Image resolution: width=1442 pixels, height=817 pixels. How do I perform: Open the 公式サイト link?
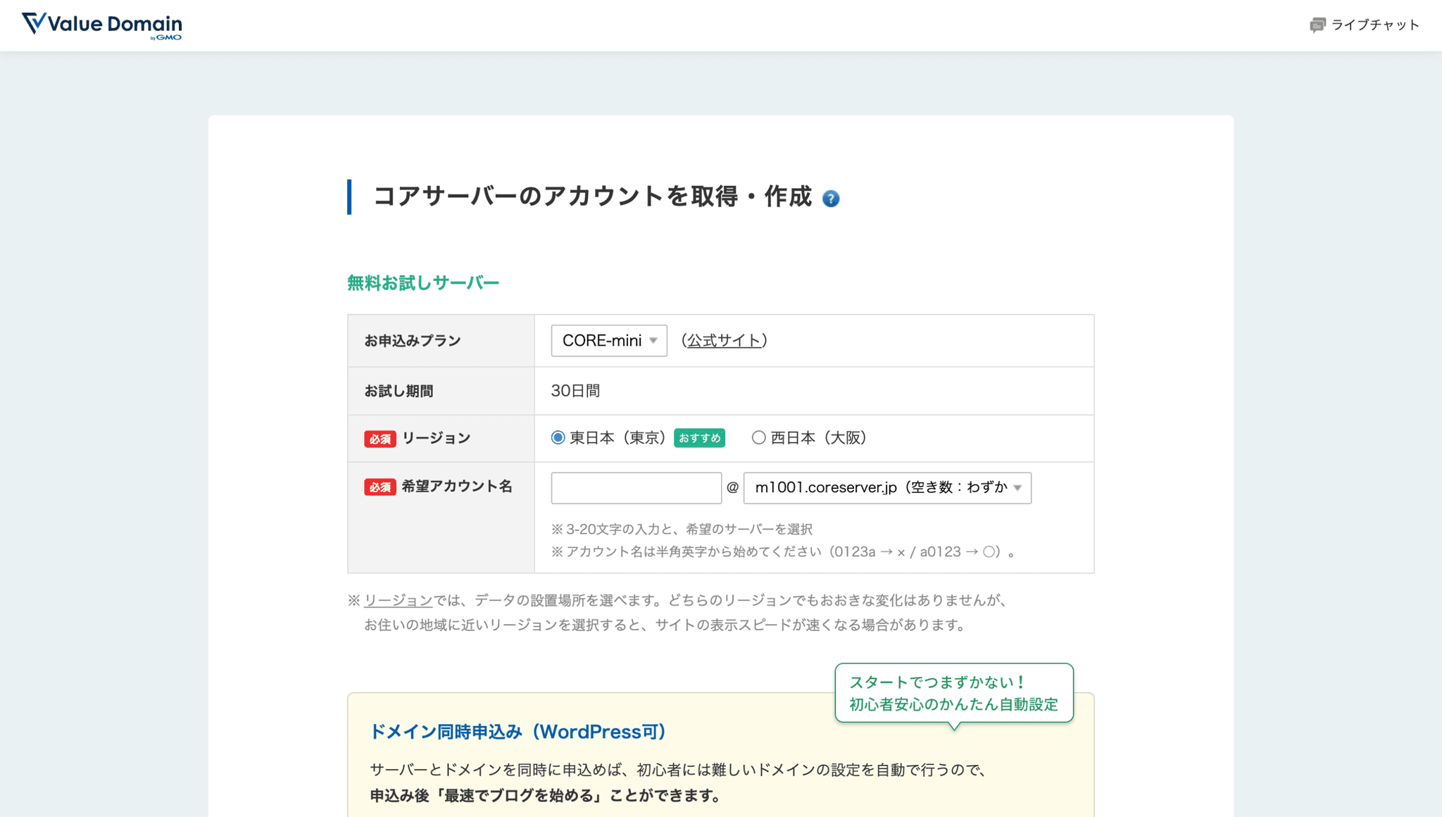pos(725,341)
